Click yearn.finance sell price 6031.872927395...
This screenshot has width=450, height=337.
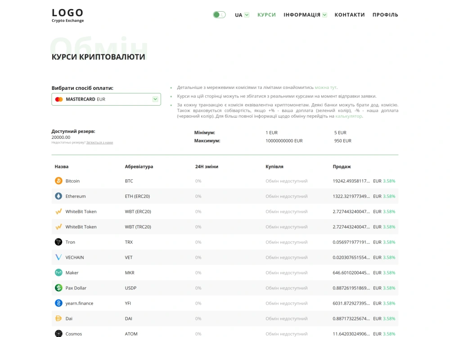pos(351,303)
